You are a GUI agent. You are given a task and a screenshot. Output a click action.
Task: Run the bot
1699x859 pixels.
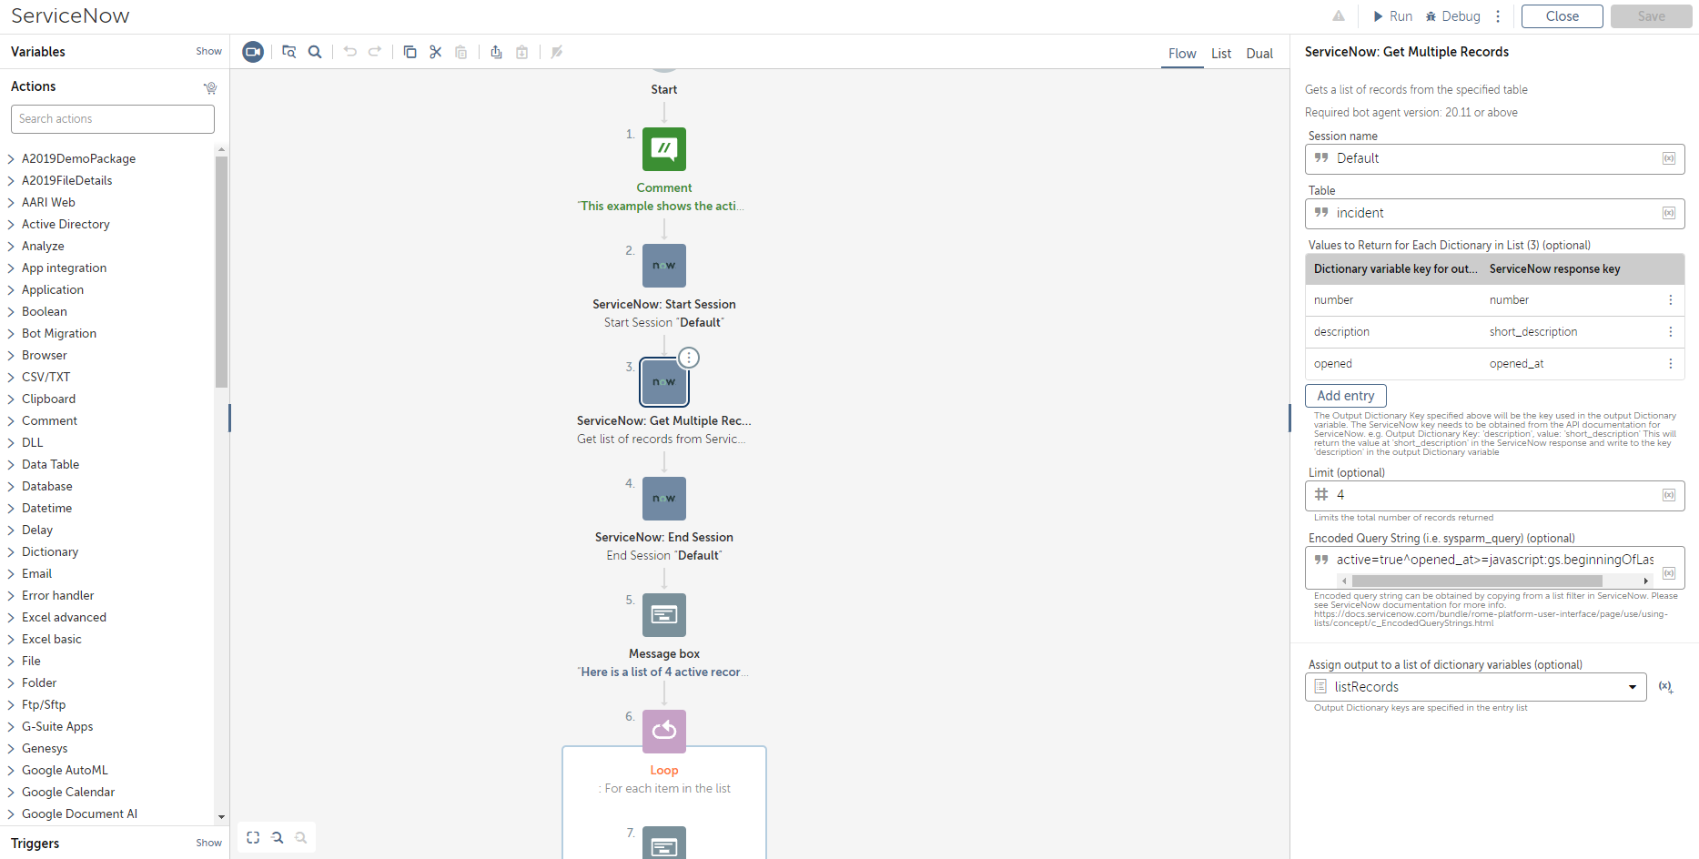click(x=1393, y=16)
